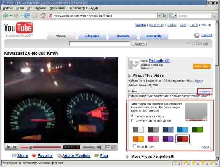220x167 pixels.
Task: Switch the player to small size icon
Action: (x=108, y=147)
